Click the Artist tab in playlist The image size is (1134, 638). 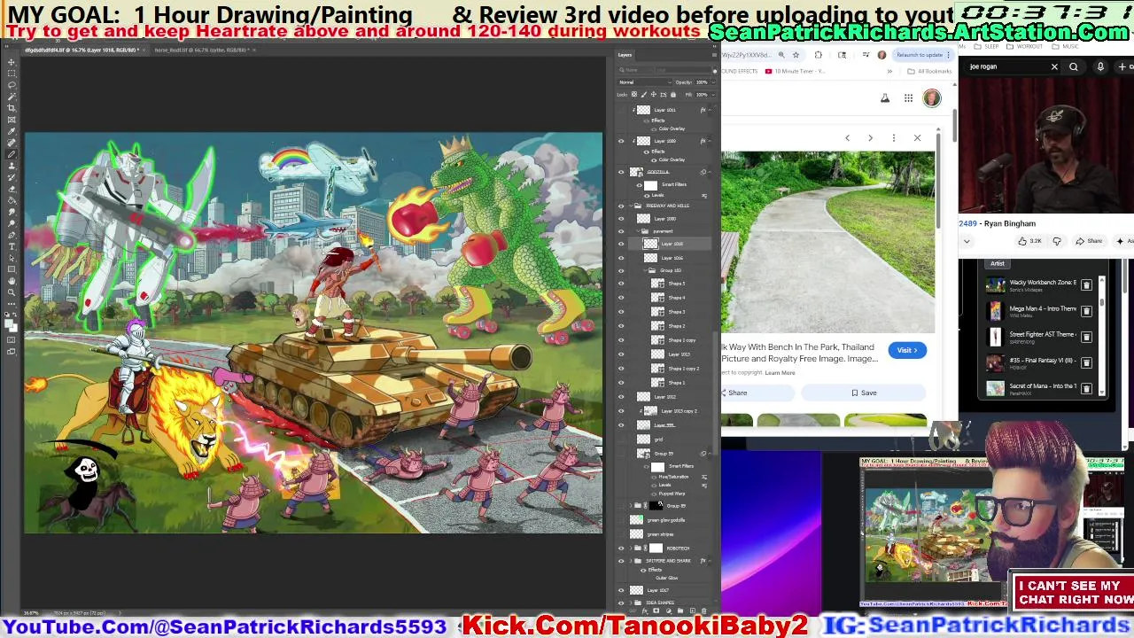point(998,264)
